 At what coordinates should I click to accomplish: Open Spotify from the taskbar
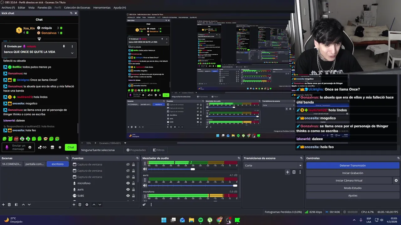coord(200,220)
